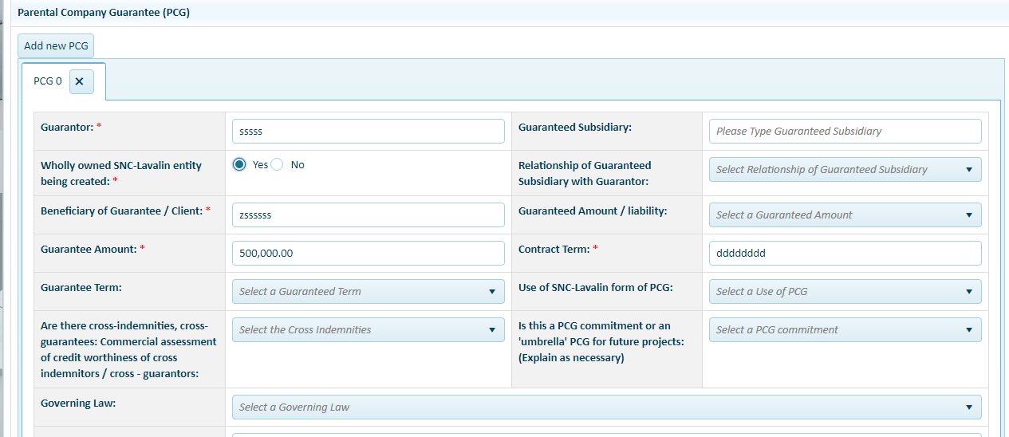Select No for wholly owned entity
Screen dimensions: 1009x437
pos(278,164)
